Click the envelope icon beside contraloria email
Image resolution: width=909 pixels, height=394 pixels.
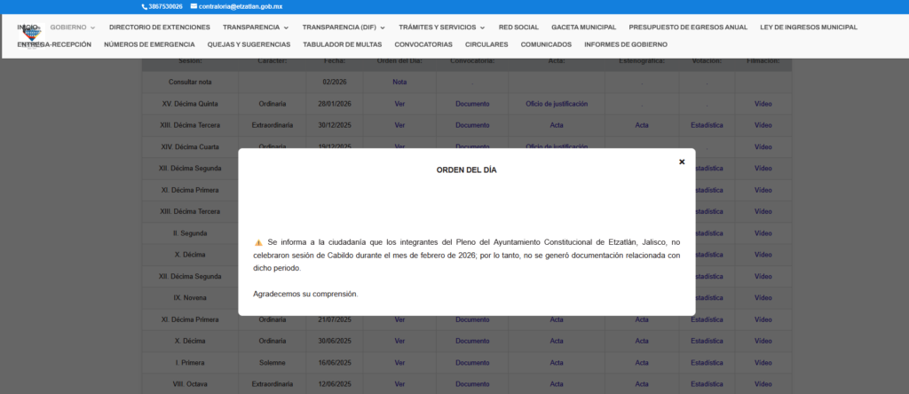pyautogui.click(x=193, y=6)
